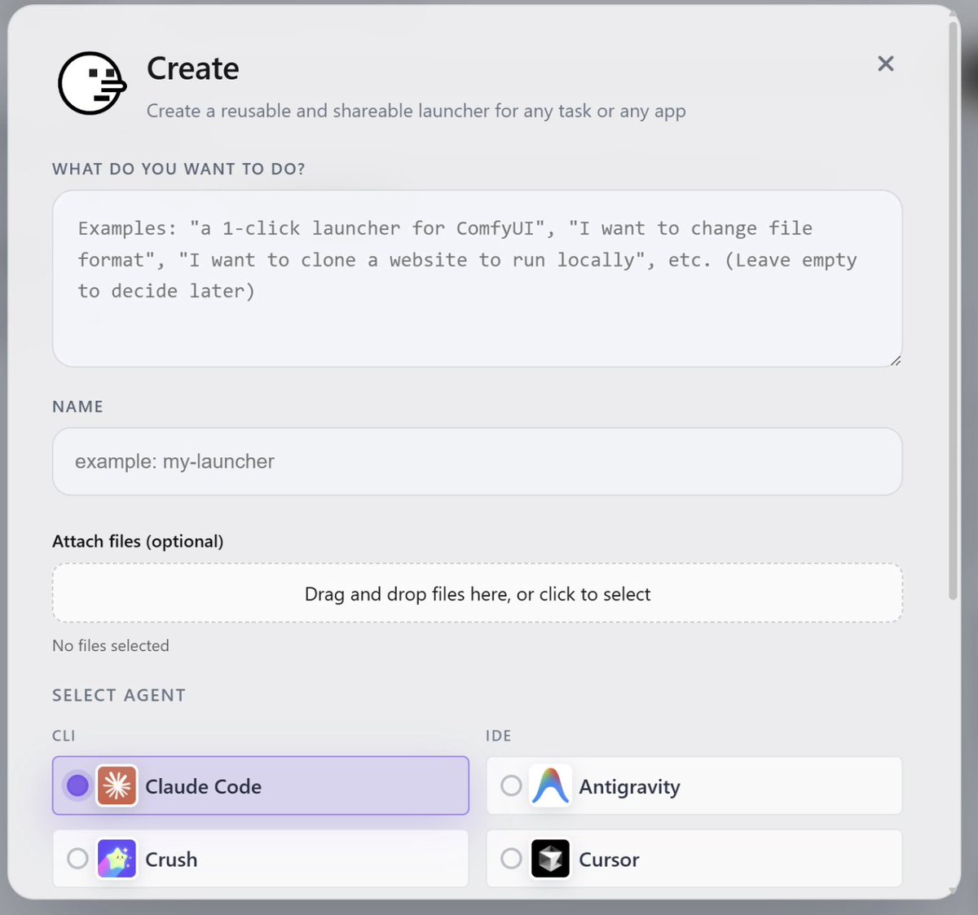Select the Claude Code radio button
Image resolution: width=978 pixels, height=915 pixels.
[77, 785]
